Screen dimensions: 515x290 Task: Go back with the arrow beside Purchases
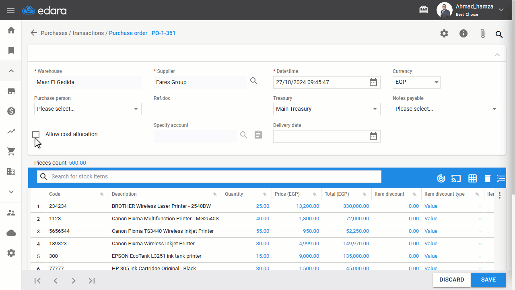tap(34, 33)
